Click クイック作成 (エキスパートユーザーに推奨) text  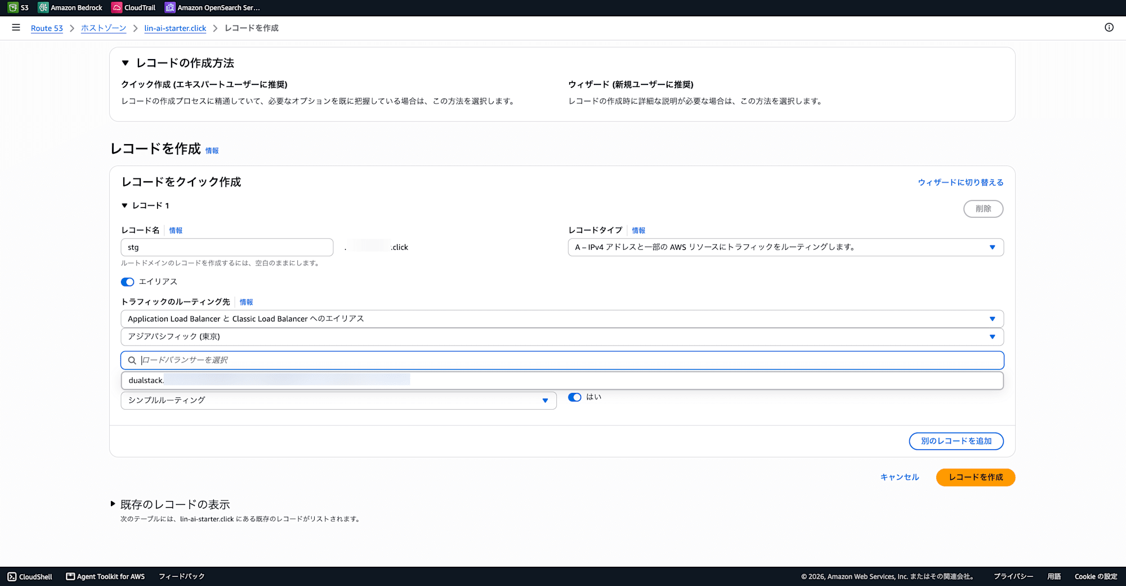pos(204,84)
